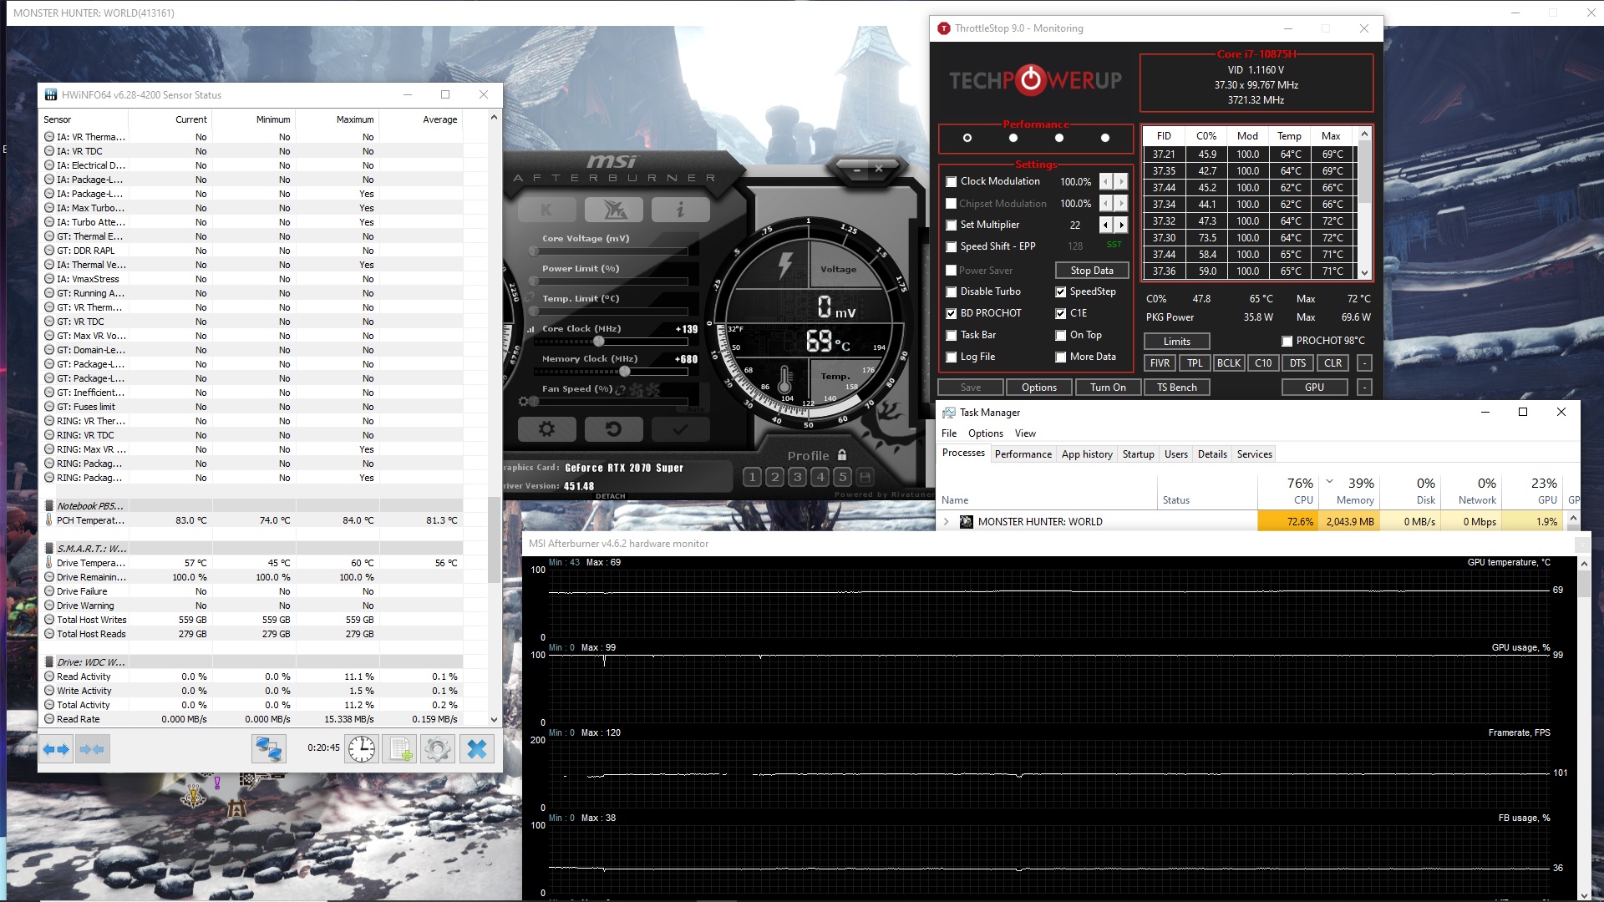Click Afterburner close X on skin
Viewport: 1604px width, 902px height.
[879, 169]
